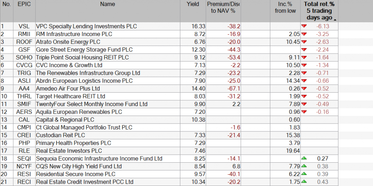373x186 pixels.
Task: Click total return value 0.43
Action: [323, 182]
